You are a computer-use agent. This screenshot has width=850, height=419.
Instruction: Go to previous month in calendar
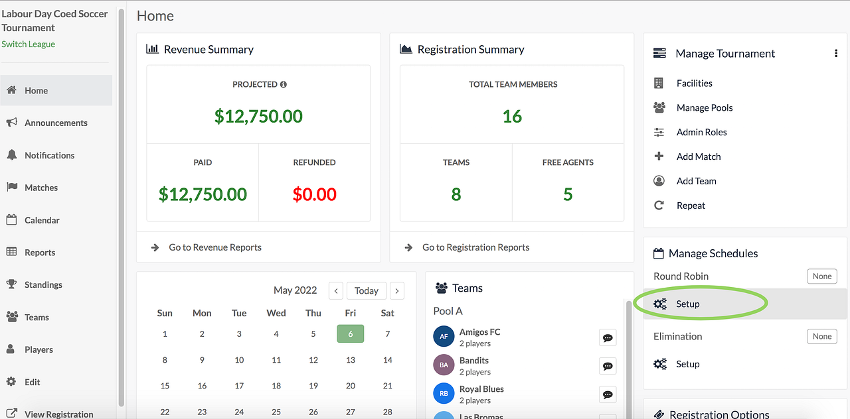(x=335, y=290)
